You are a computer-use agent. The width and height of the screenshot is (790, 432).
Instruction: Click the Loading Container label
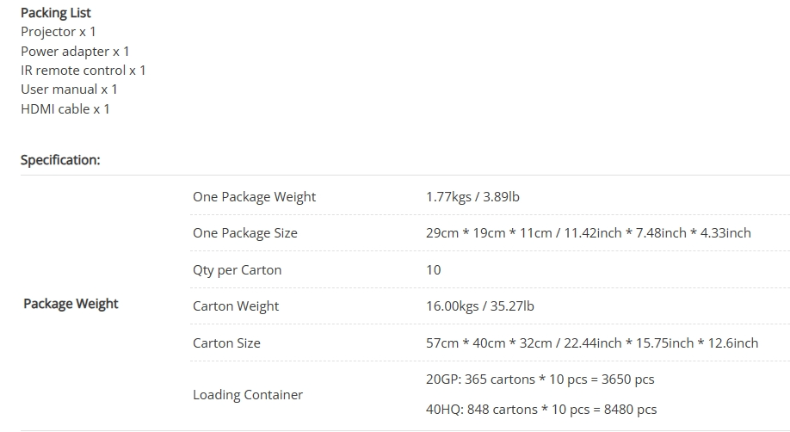coord(248,395)
